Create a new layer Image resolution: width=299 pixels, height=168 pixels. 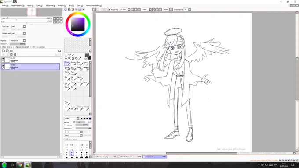(x=4, y=51)
